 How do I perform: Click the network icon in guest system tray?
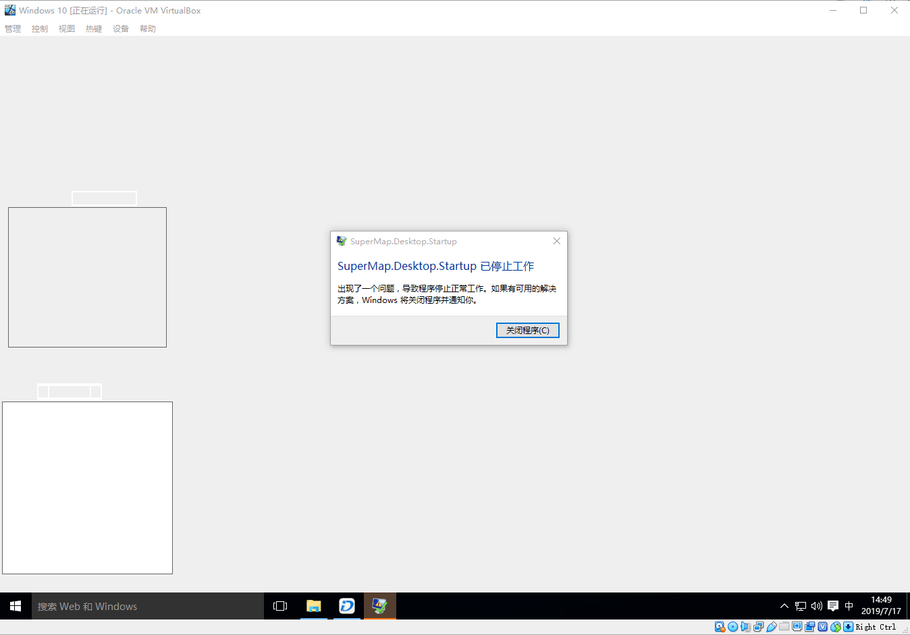(801, 606)
